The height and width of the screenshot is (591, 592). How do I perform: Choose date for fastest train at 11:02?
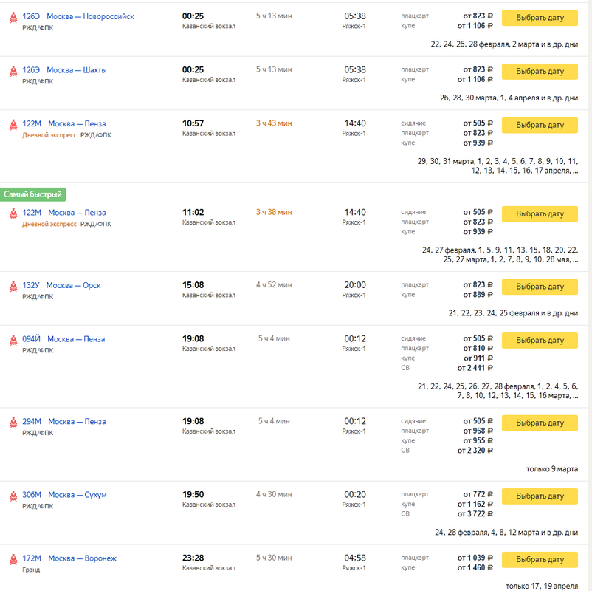(540, 214)
